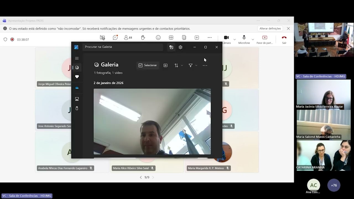This screenshot has width=354, height=199.
Task: Toggle the Microfone button
Action: pos(244,40)
